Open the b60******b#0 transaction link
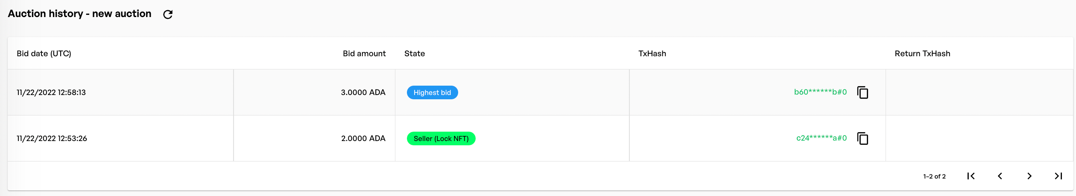The image size is (1076, 196). pyautogui.click(x=820, y=92)
